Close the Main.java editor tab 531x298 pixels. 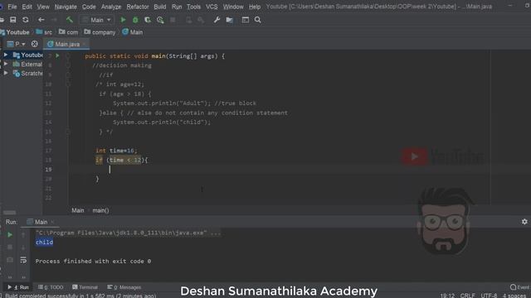[x=85, y=44]
